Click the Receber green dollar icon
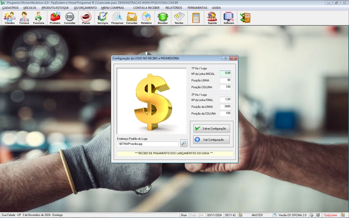 [x=163, y=18]
